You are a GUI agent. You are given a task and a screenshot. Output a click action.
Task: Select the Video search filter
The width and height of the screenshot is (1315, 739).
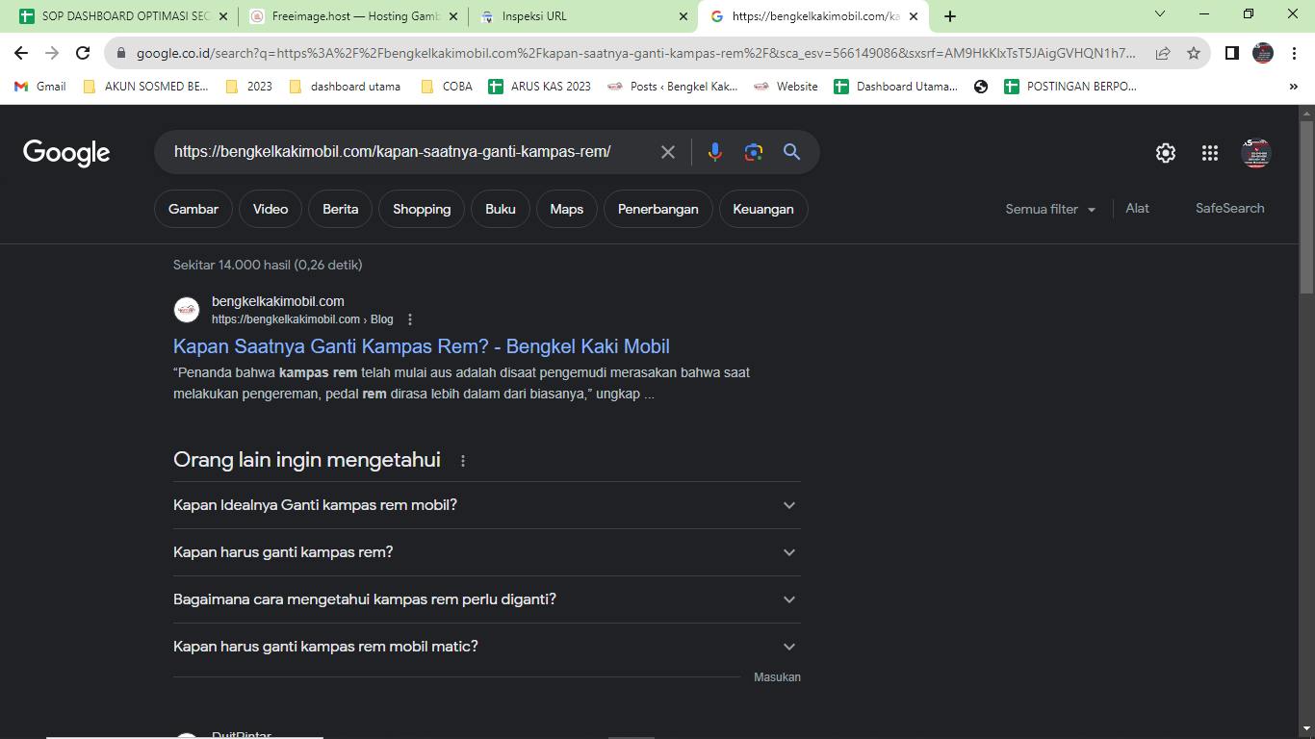point(271,209)
